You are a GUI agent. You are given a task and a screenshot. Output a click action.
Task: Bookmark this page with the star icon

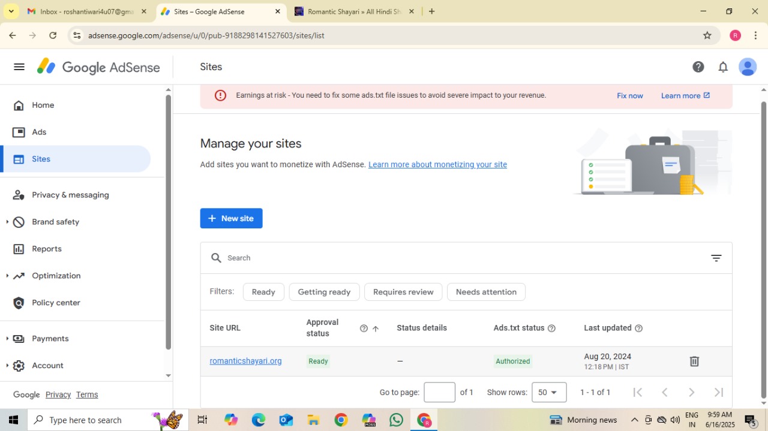click(x=707, y=35)
